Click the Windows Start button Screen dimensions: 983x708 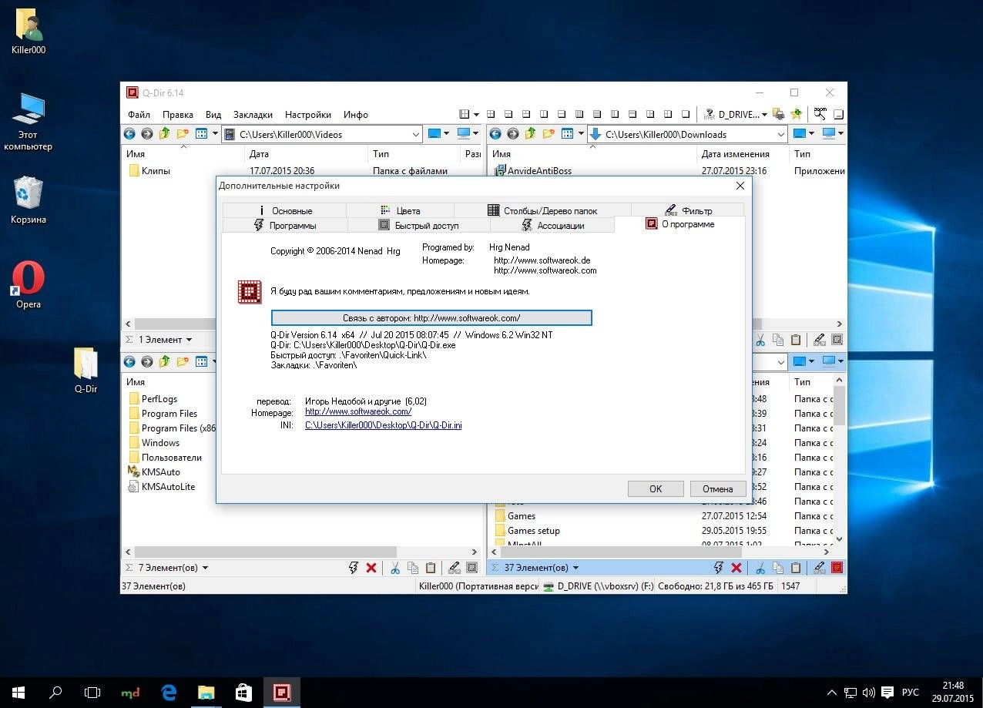click(18, 692)
